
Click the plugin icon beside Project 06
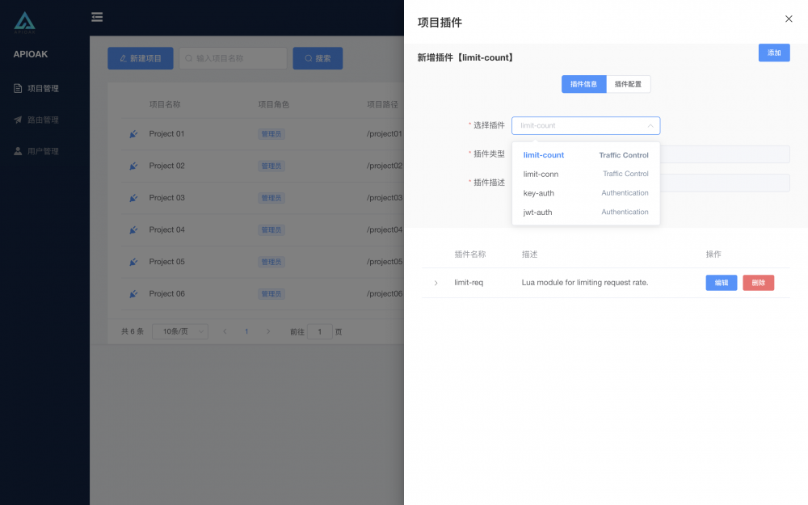(133, 293)
